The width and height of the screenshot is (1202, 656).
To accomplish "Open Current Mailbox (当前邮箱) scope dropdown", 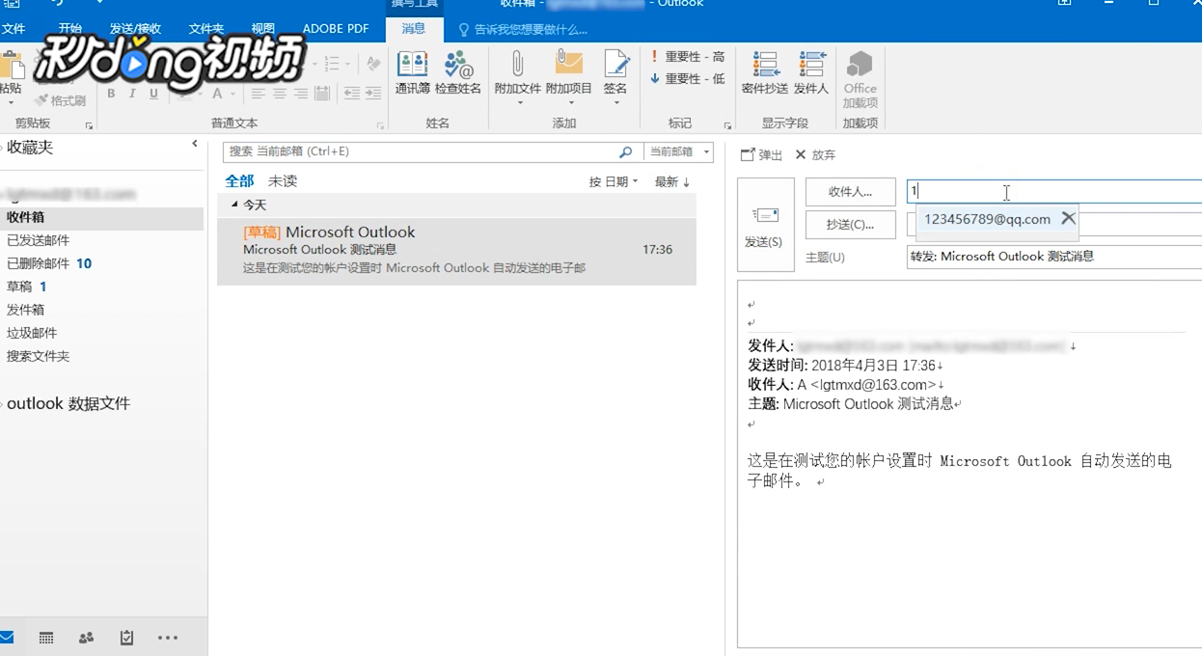I will [678, 151].
